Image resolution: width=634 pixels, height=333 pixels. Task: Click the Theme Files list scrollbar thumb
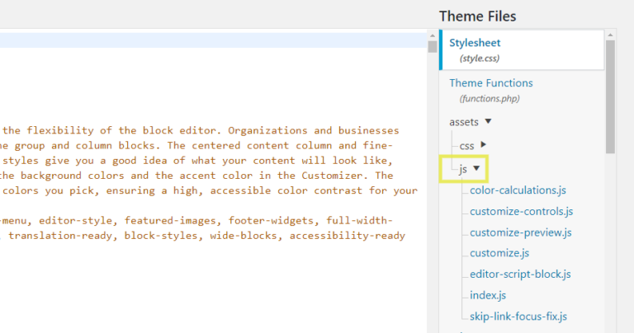610,96
